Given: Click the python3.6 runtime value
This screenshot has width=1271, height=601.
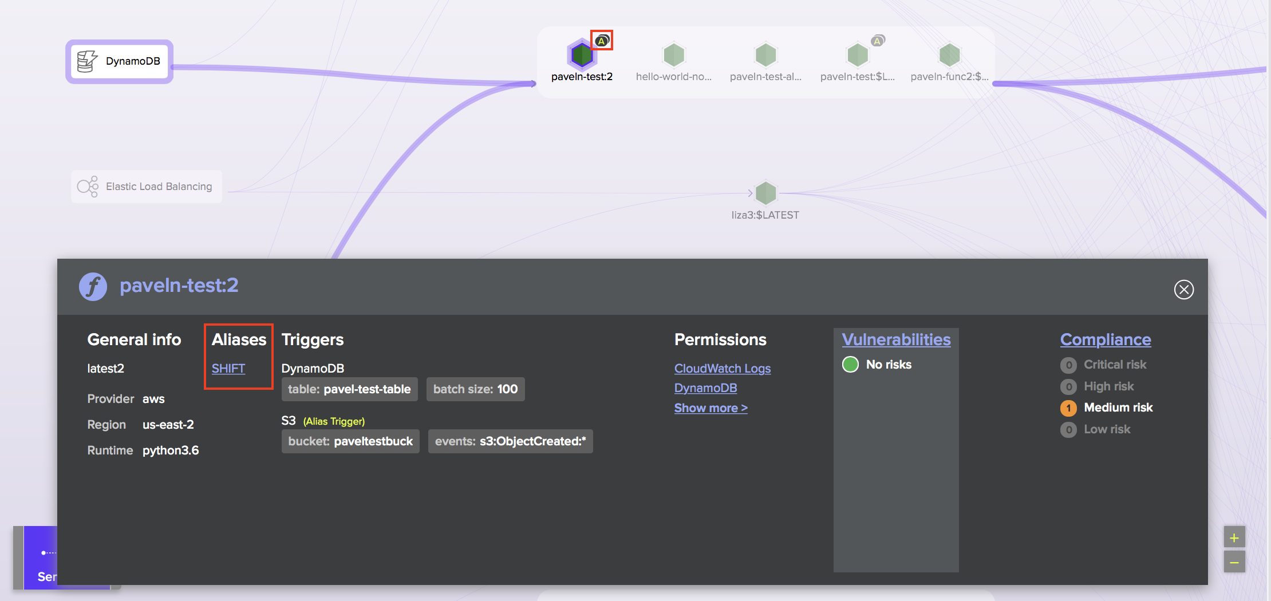Looking at the screenshot, I should point(171,450).
